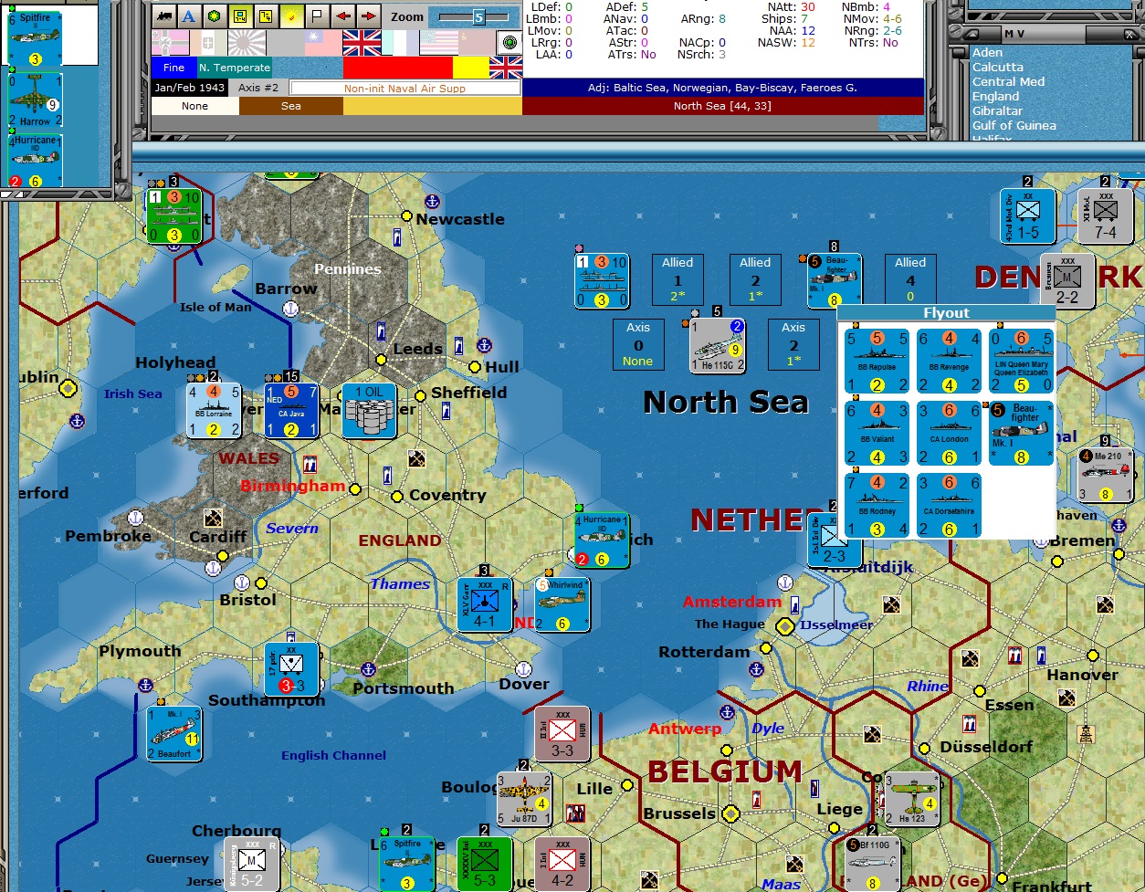Select the French flag in flag row
Screen dimensions: 1145x892
tap(400, 43)
